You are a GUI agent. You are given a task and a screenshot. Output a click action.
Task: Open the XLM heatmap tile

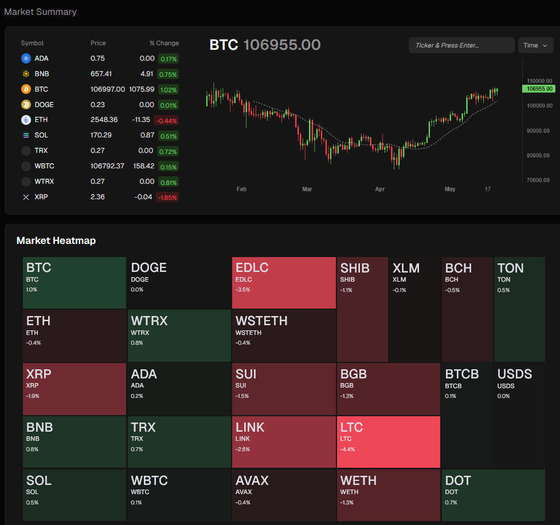(414, 309)
